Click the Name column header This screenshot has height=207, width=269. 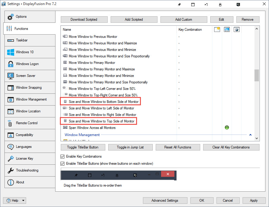pyautogui.click(x=119, y=30)
